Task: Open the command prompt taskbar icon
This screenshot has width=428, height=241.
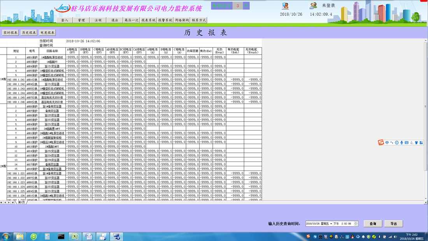Action: click(61, 237)
